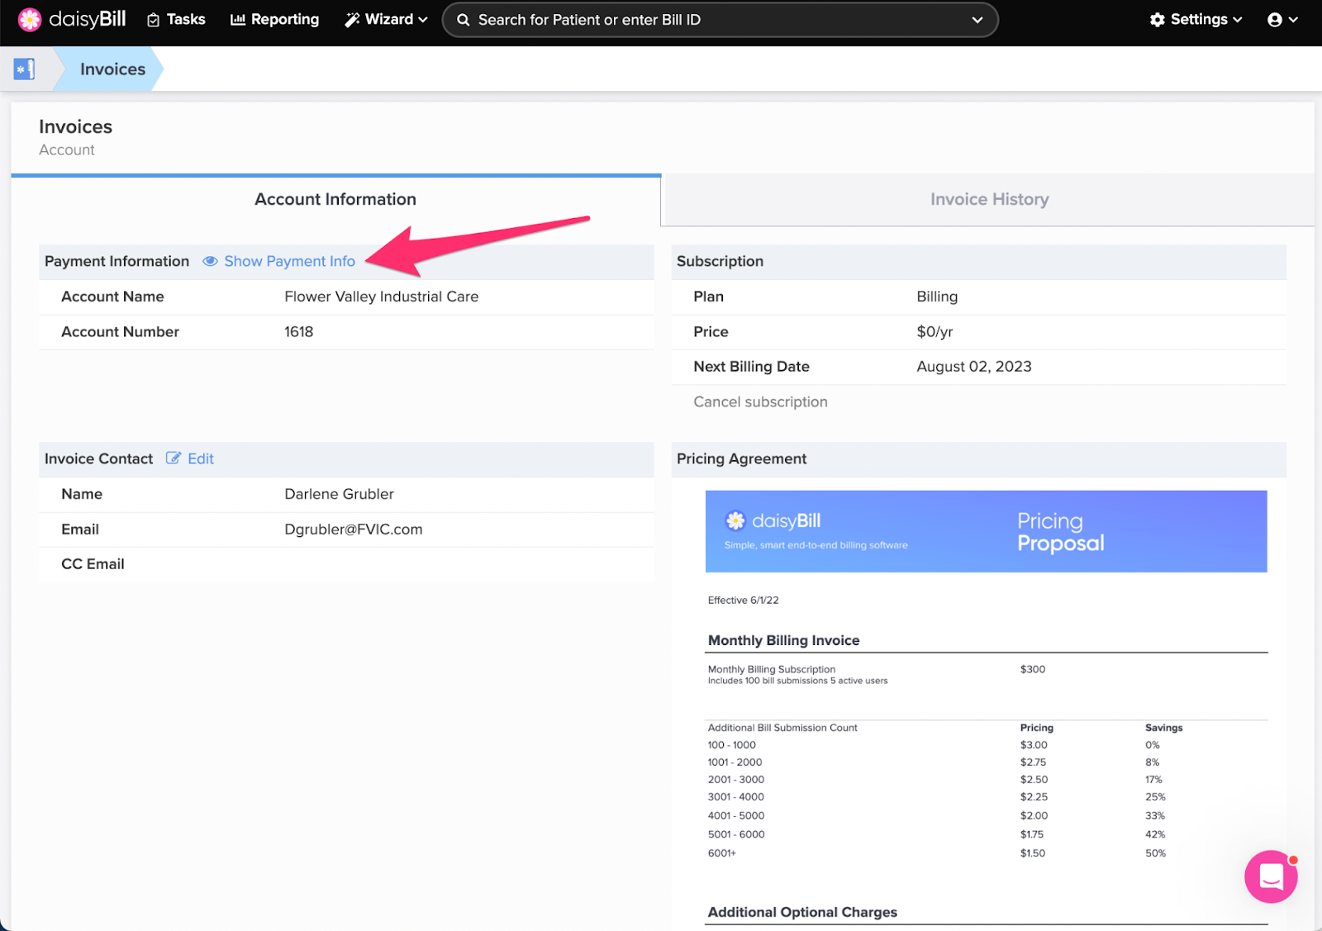Image resolution: width=1322 pixels, height=931 pixels.
Task: Open the chat support widget
Action: (x=1271, y=876)
